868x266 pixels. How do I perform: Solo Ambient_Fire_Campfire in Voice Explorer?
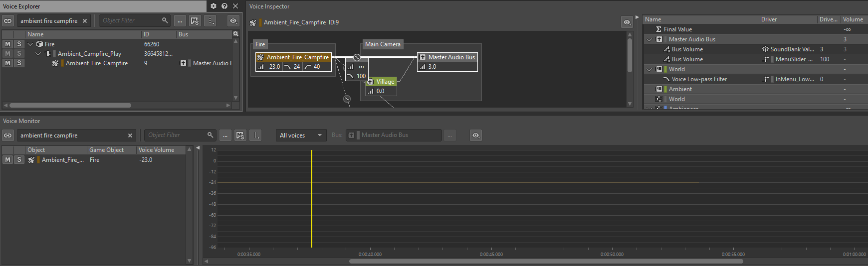coord(19,63)
